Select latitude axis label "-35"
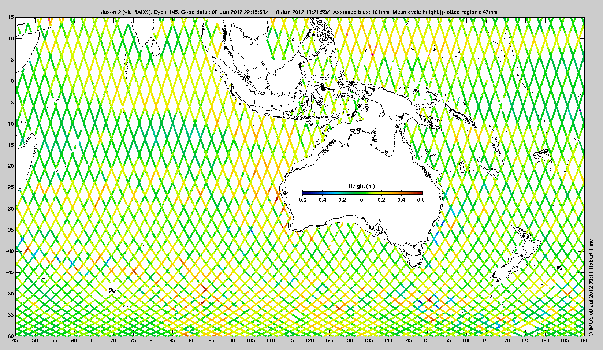Viewport: 603px width, 350px height. click(10, 230)
